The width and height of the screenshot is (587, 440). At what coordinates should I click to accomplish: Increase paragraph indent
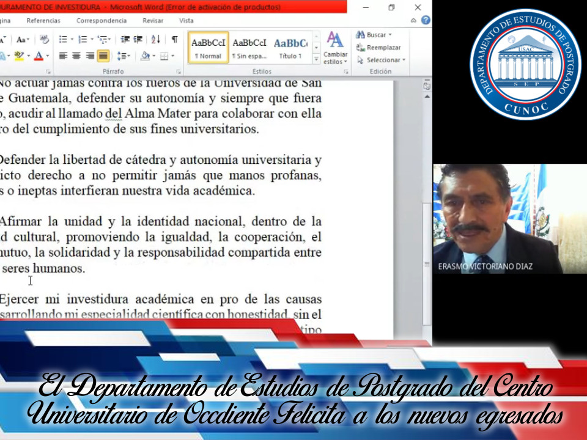[x=138, y=39]
